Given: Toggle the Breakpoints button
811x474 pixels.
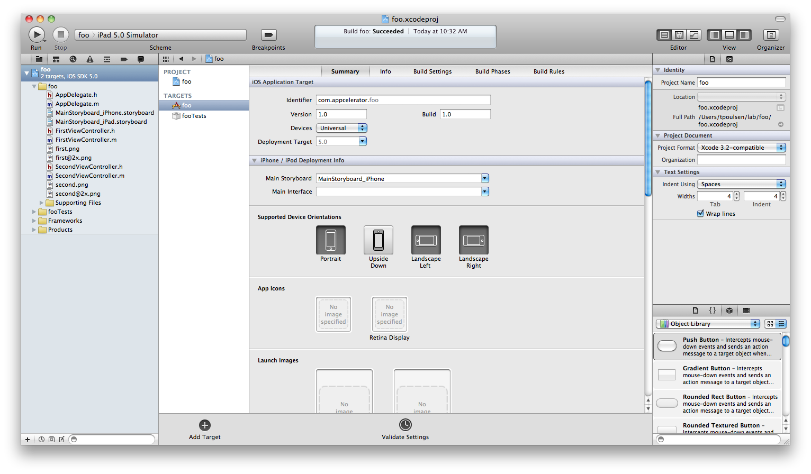Looking at the screenshot, I should 268,35.
